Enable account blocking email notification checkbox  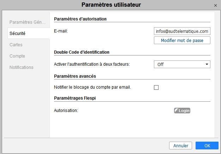point(156,87)
